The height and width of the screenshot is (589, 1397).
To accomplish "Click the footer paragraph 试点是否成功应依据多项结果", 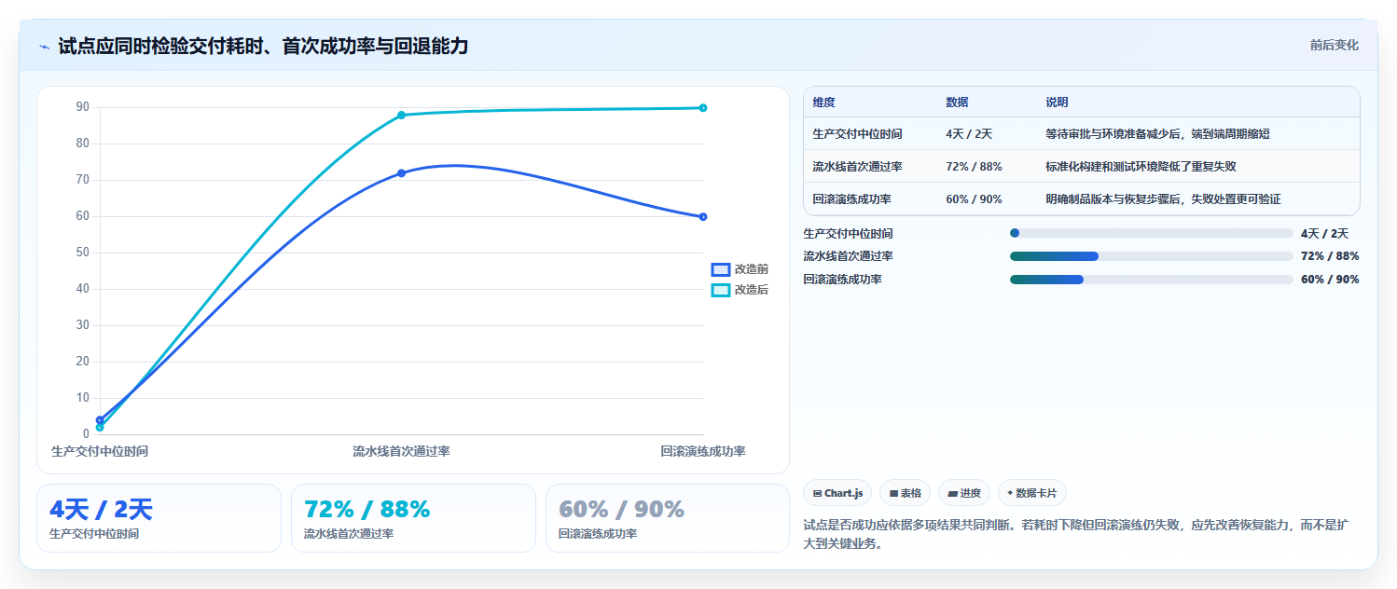I will tap(1075, 534).
